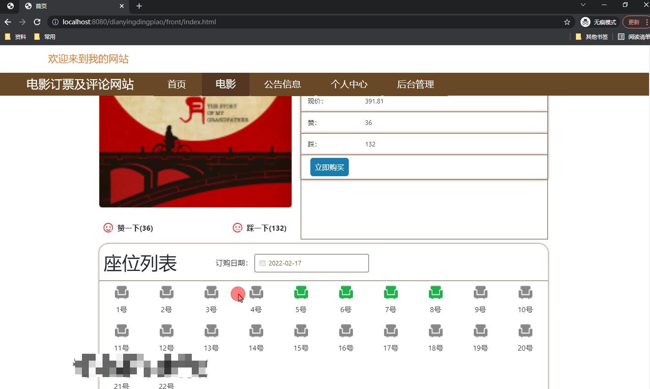The width and height of the screenshot is (650, 389).
Task: Deselect green seat 5号
Action: click(x=301, y=292)
